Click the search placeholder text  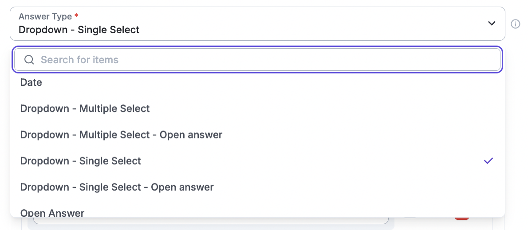(x=79, y=60)
